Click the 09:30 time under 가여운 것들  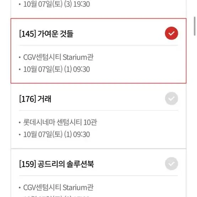click(81, 69)
